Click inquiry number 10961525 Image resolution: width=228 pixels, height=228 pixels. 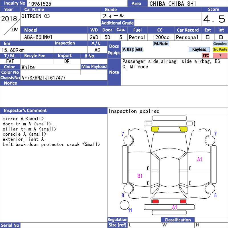coord(40,4)
